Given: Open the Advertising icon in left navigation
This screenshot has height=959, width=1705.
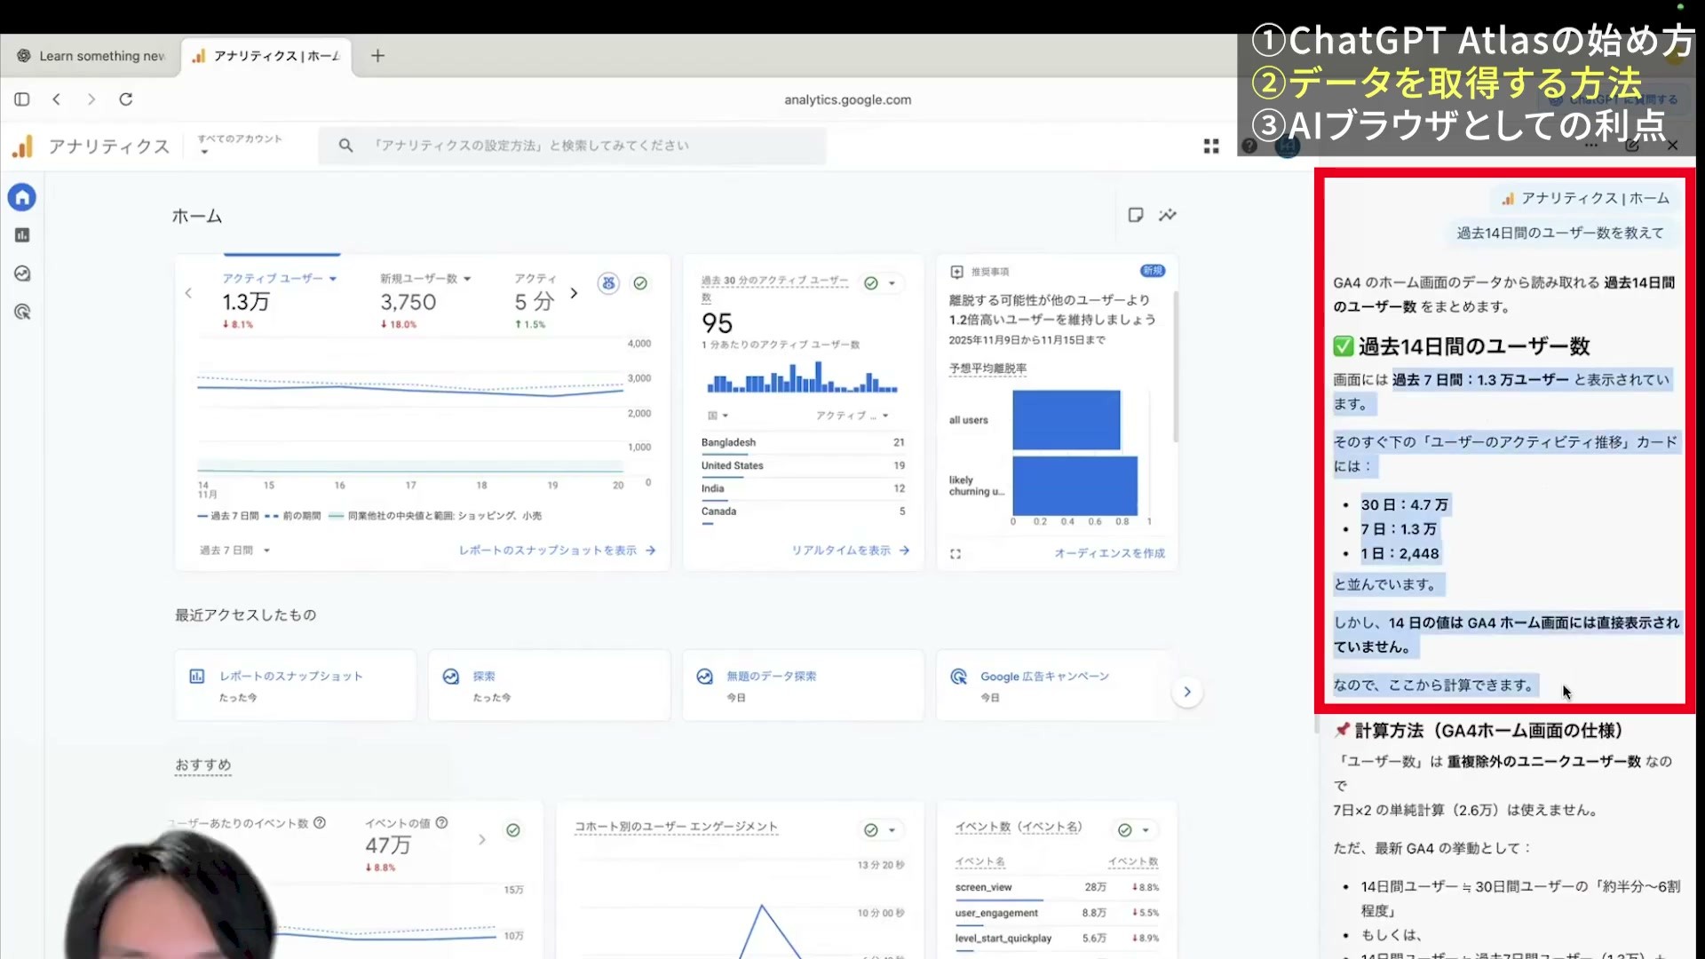Looking at the screenshot, I should coord(22,312).
